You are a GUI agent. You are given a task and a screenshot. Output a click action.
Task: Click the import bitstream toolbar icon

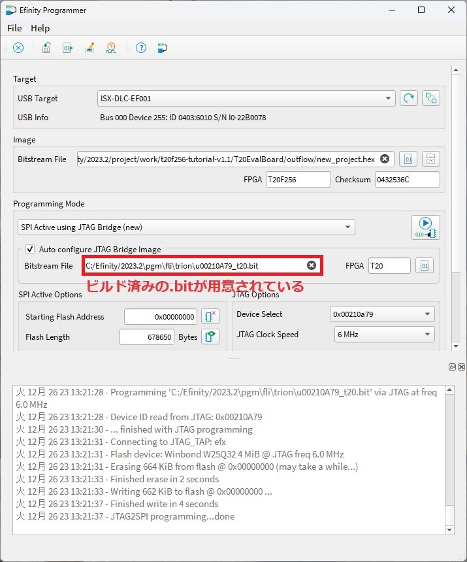pos(46,48)
